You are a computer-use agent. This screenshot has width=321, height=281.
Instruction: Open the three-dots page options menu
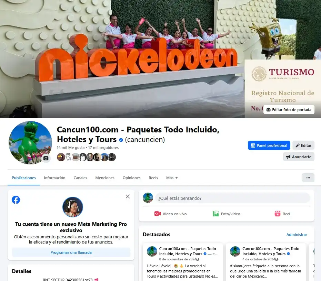tap(308, 178)
